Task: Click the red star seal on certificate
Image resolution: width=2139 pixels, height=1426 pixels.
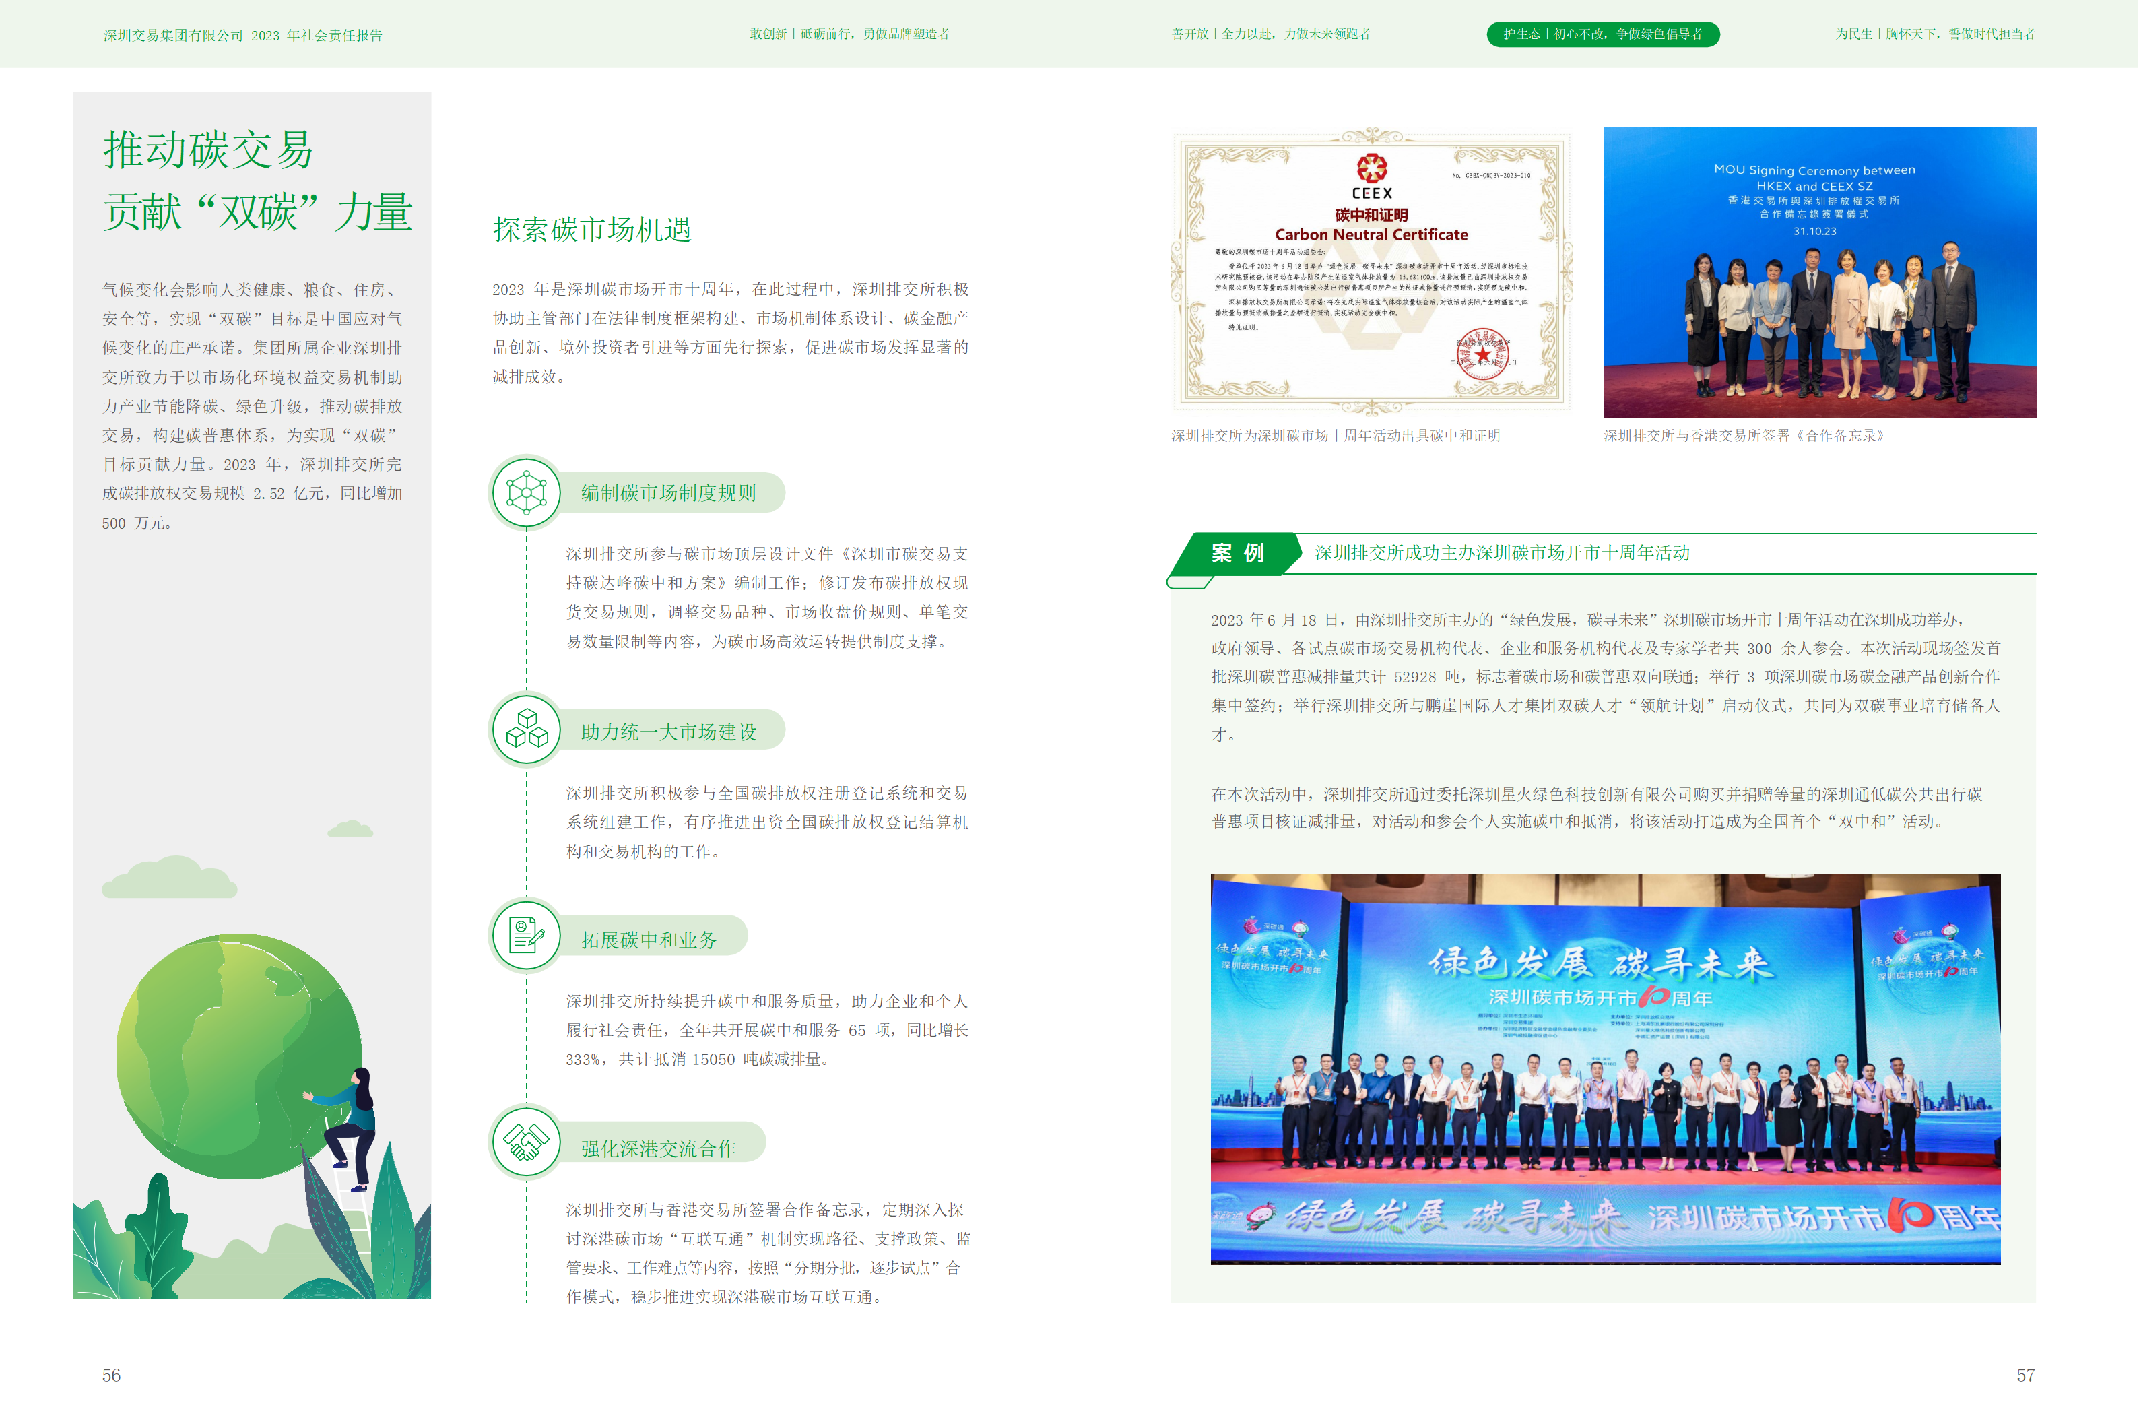Action: (x=1482, y=355)
